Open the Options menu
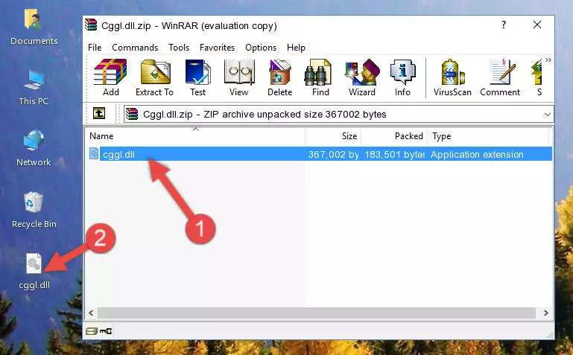This screenshot has height=355, width=573. [x=261, y=48]
